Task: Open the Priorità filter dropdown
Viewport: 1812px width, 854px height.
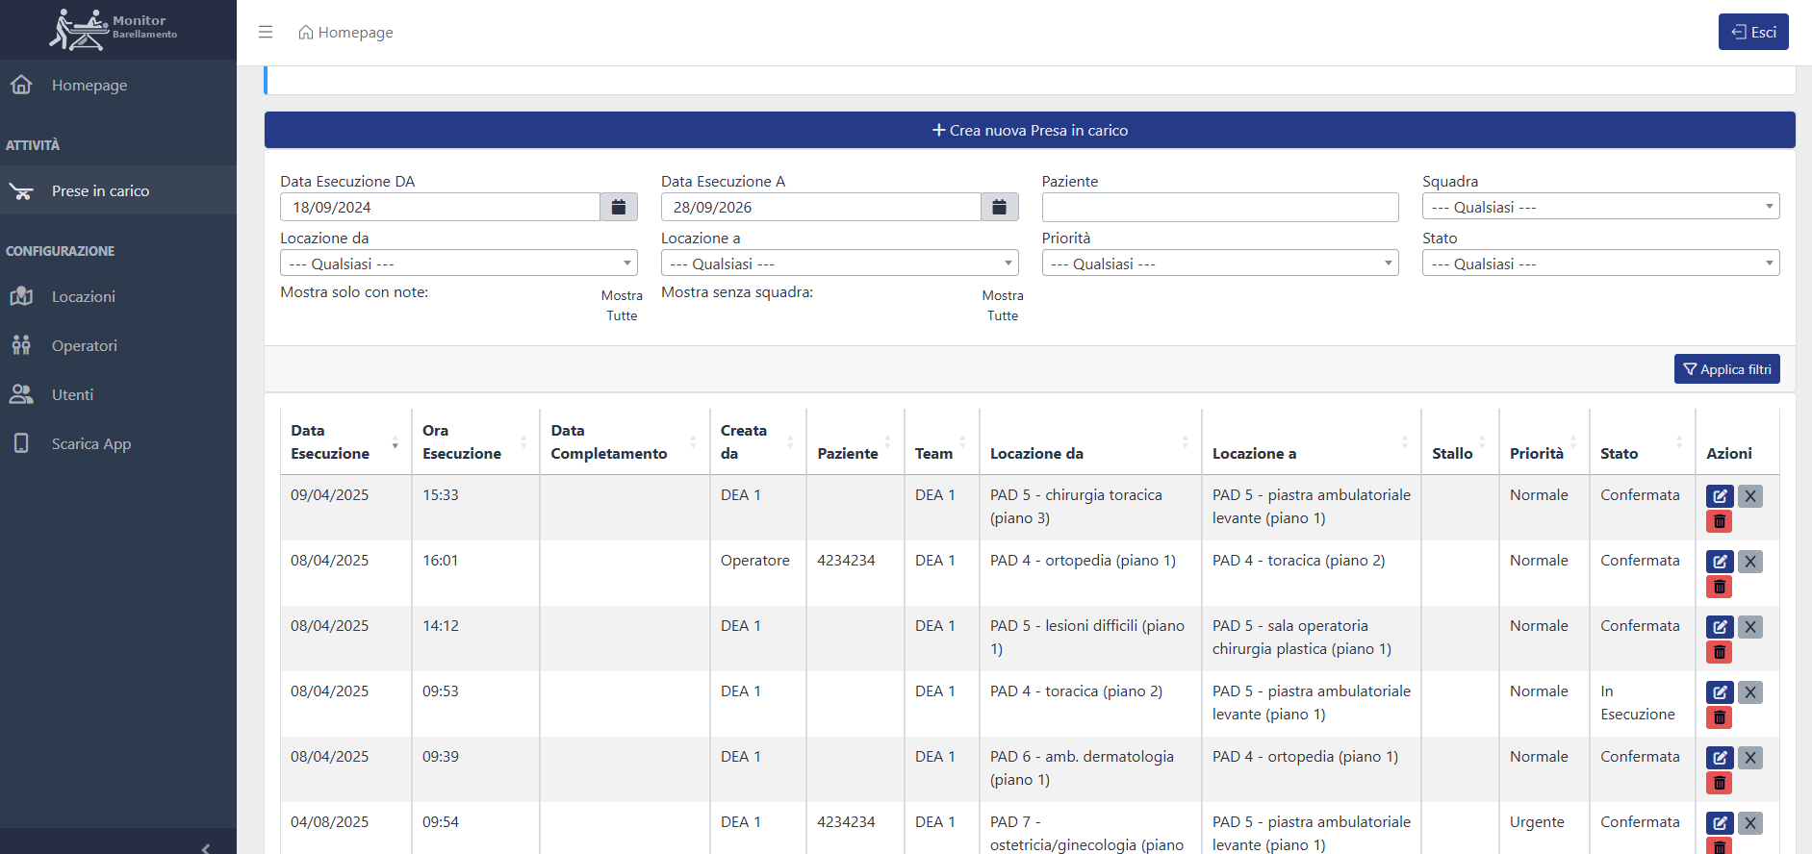Action: tap(1220, 264)
